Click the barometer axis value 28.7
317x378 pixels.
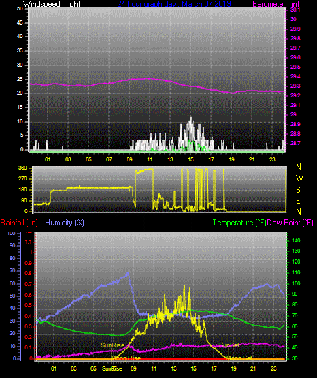(x=295, y=143)
